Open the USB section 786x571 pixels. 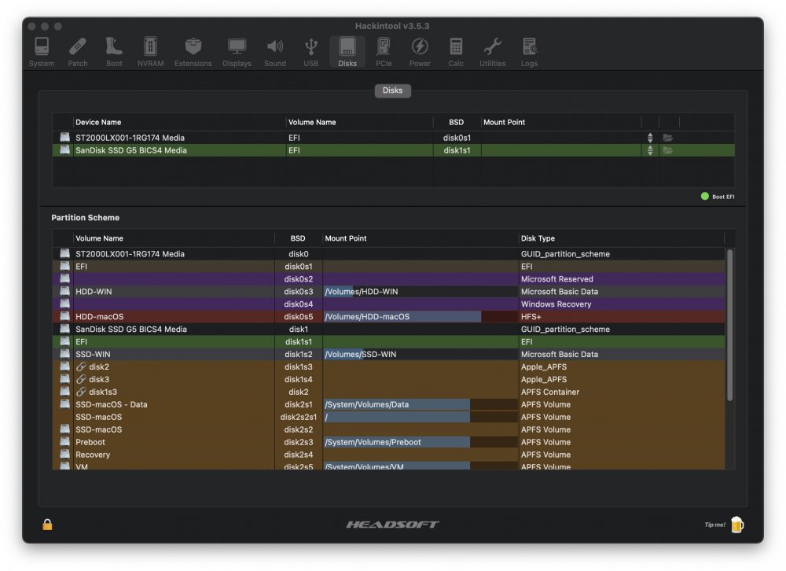click(x=310, y=52)
